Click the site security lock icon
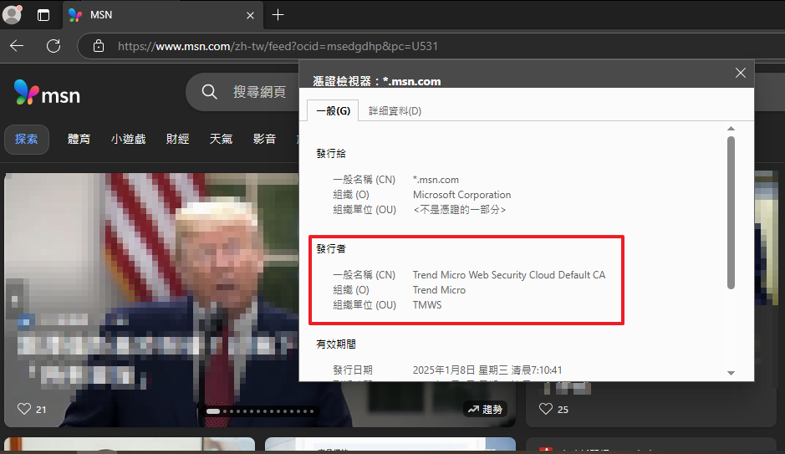785x454 pixels. (x=99, y=46)
